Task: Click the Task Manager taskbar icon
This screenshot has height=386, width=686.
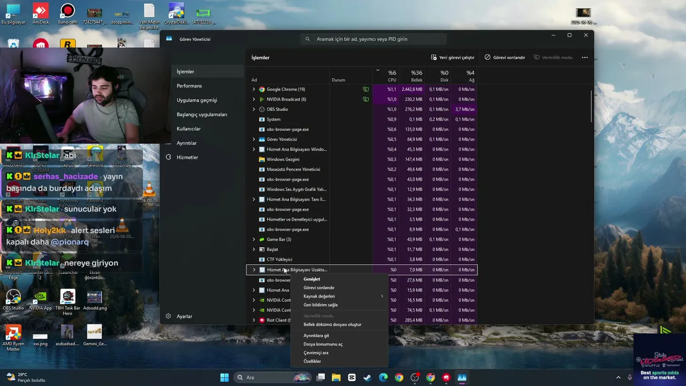Action: (x=462, y=377)
